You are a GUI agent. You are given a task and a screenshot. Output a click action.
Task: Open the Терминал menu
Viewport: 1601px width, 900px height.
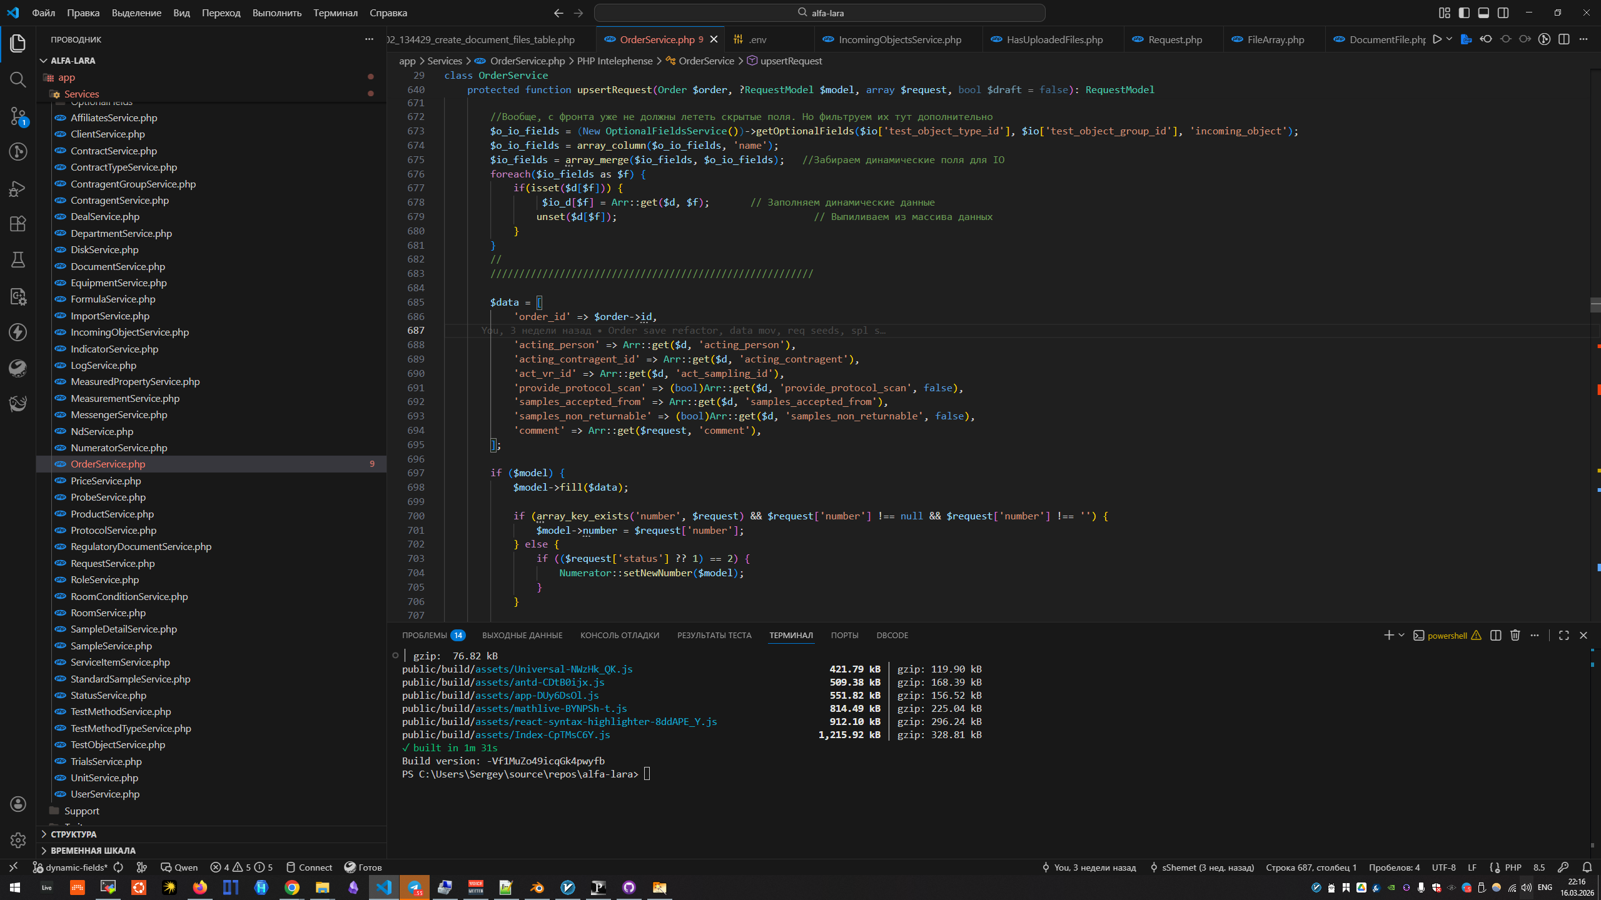tap(335, 12)
